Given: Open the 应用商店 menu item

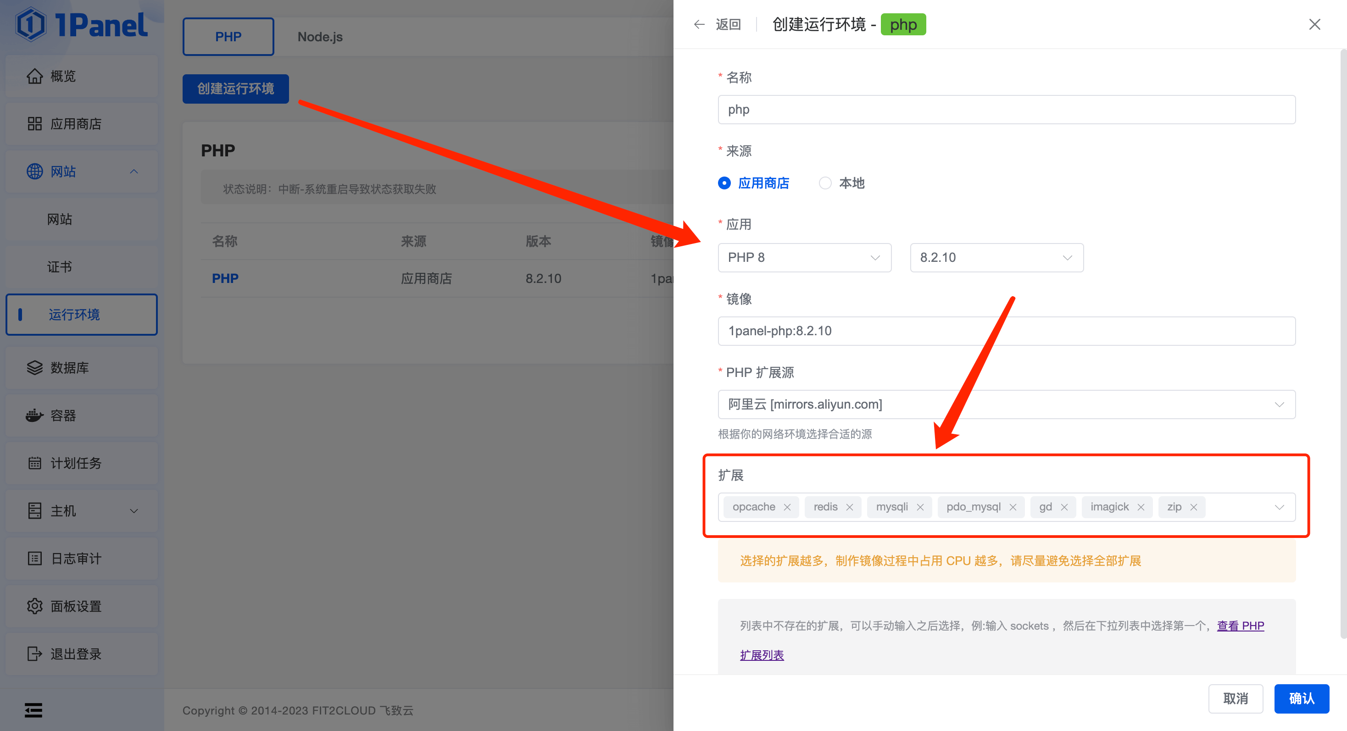Looking at the screenshot, I should tap(82, 124).
